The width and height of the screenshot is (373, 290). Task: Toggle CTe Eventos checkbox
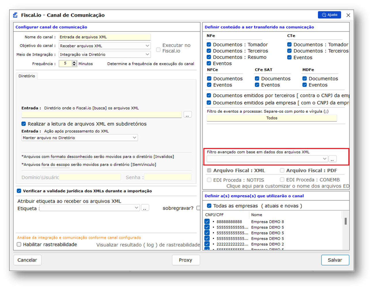coord(289,57)
